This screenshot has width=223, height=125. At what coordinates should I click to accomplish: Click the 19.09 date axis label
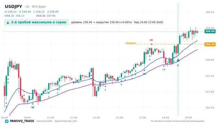click(27, 118)
